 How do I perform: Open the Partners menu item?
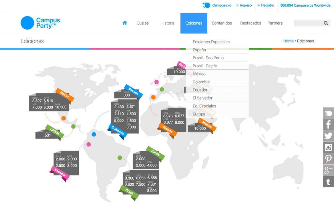275,23
